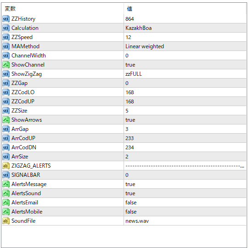Edit the ZZSpeed value 12
Viewport: 249px width, 248px height.
point(185,37)
